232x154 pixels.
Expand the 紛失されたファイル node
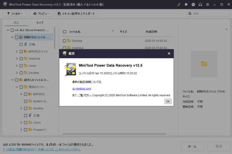[x=17, y=51]
